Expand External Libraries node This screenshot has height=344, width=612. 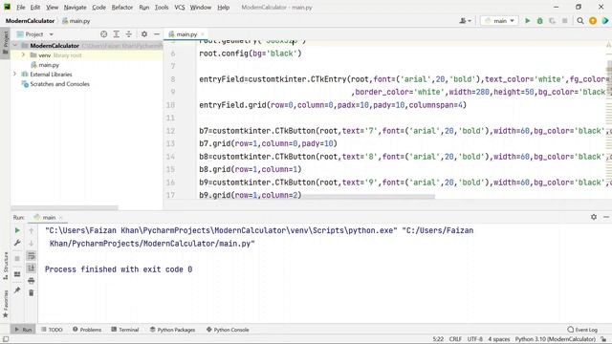coord(15,75)
